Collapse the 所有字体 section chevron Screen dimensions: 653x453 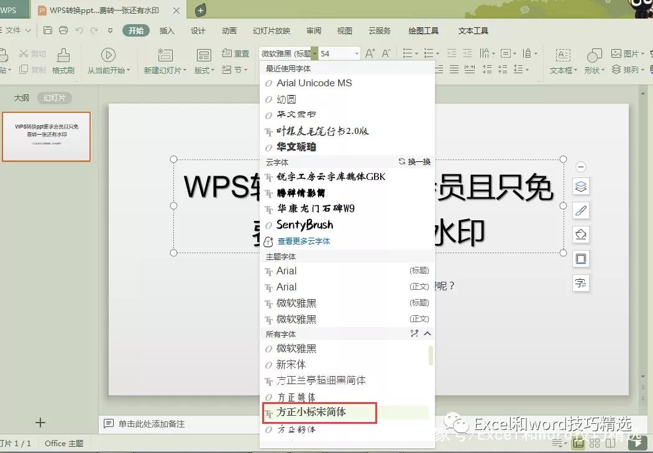coord(427,333)
